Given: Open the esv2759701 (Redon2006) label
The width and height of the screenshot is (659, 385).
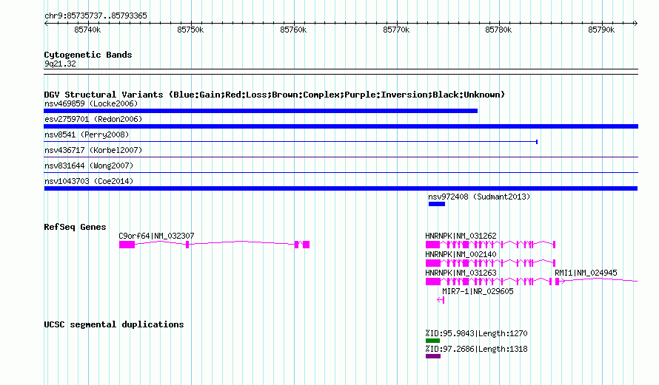Looking at the screenshot, I should pyautogui.click(x=93, y=119).
